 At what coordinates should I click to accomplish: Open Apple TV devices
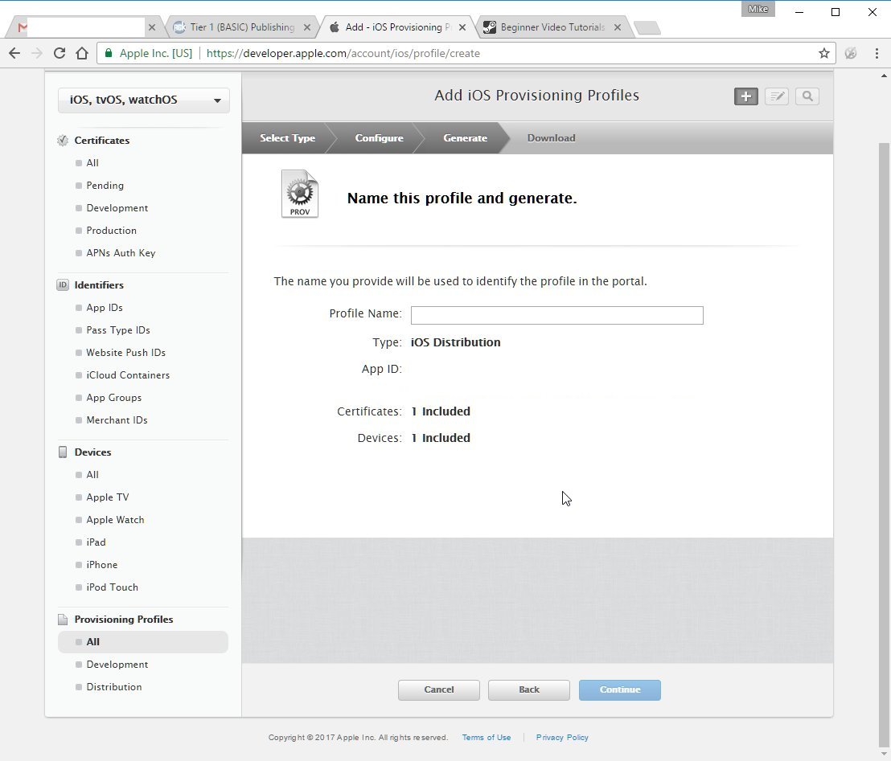(x=108, y=497)
